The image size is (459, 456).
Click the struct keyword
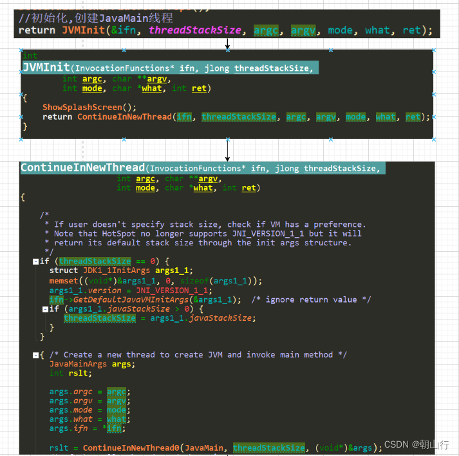pyautogui.click(x=64, y=271)
